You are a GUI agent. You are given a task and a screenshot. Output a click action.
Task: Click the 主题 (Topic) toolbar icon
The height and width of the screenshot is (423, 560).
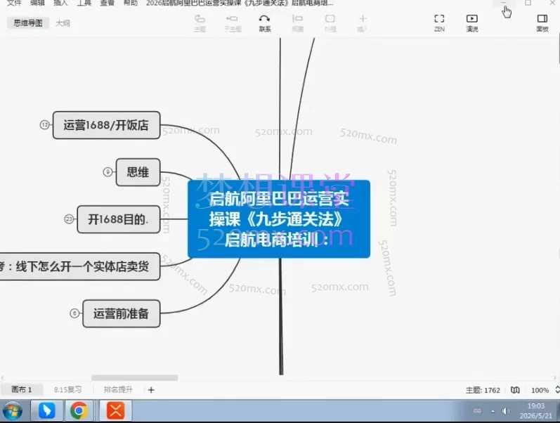click(x=200, y=23)
